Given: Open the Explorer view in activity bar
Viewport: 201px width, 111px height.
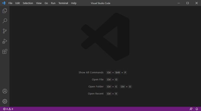Looking at the screenshot, I should [5, 11].
